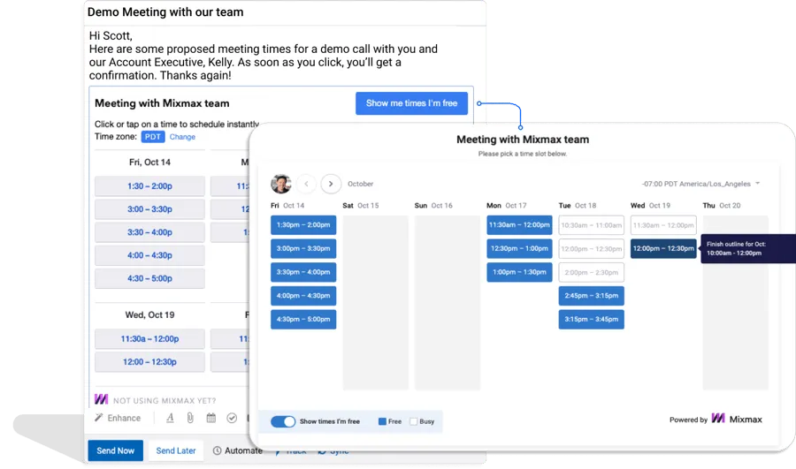The height and width of the screenshot is (469, 796).
Task: Click the 'NOT USING MIXMAX YET?' text
Action: click(x=165, y=401)
